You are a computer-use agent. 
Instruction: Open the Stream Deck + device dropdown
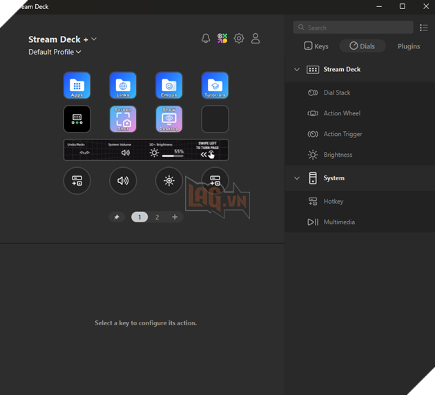pyautogui.click(x=62, y=39)
